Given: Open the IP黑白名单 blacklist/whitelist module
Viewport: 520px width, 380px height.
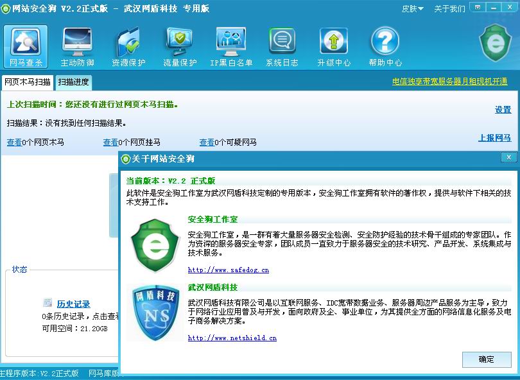Looking at the screenshot, I should (231, 46).
